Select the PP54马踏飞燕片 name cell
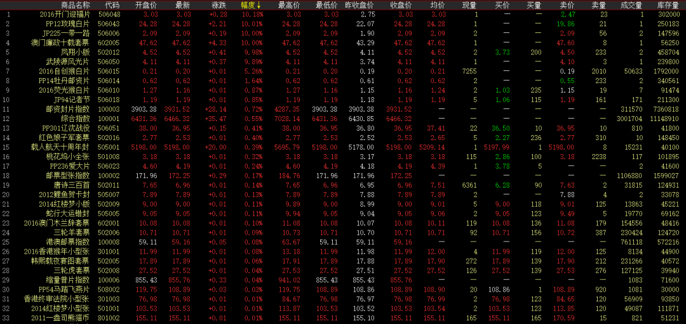Image resolution: width=686 pixels, height=324 pixels. [64, 288]
